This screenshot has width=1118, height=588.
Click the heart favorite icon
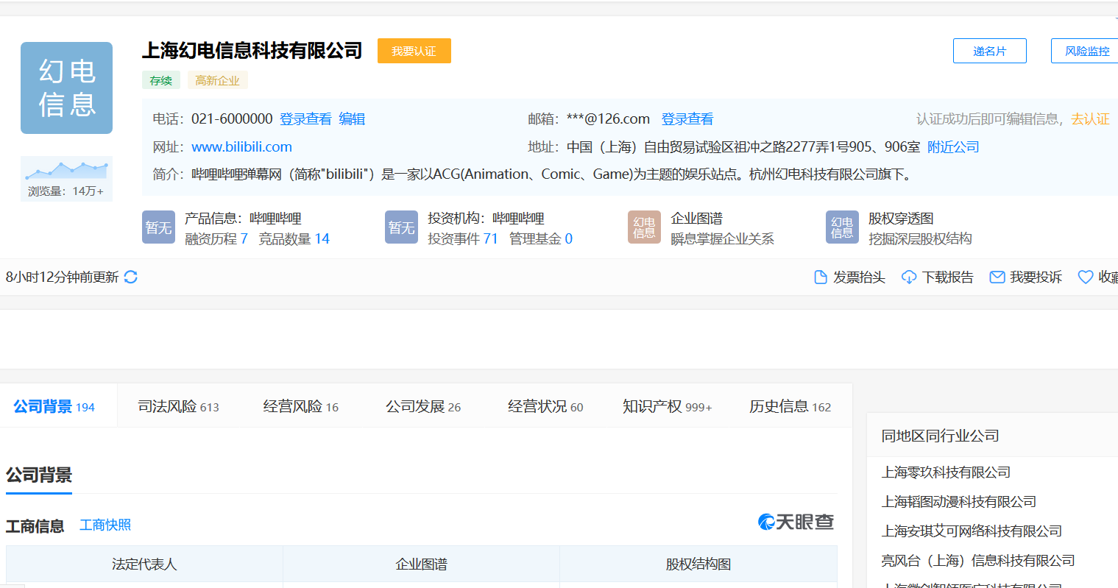tap(1086, 277)
